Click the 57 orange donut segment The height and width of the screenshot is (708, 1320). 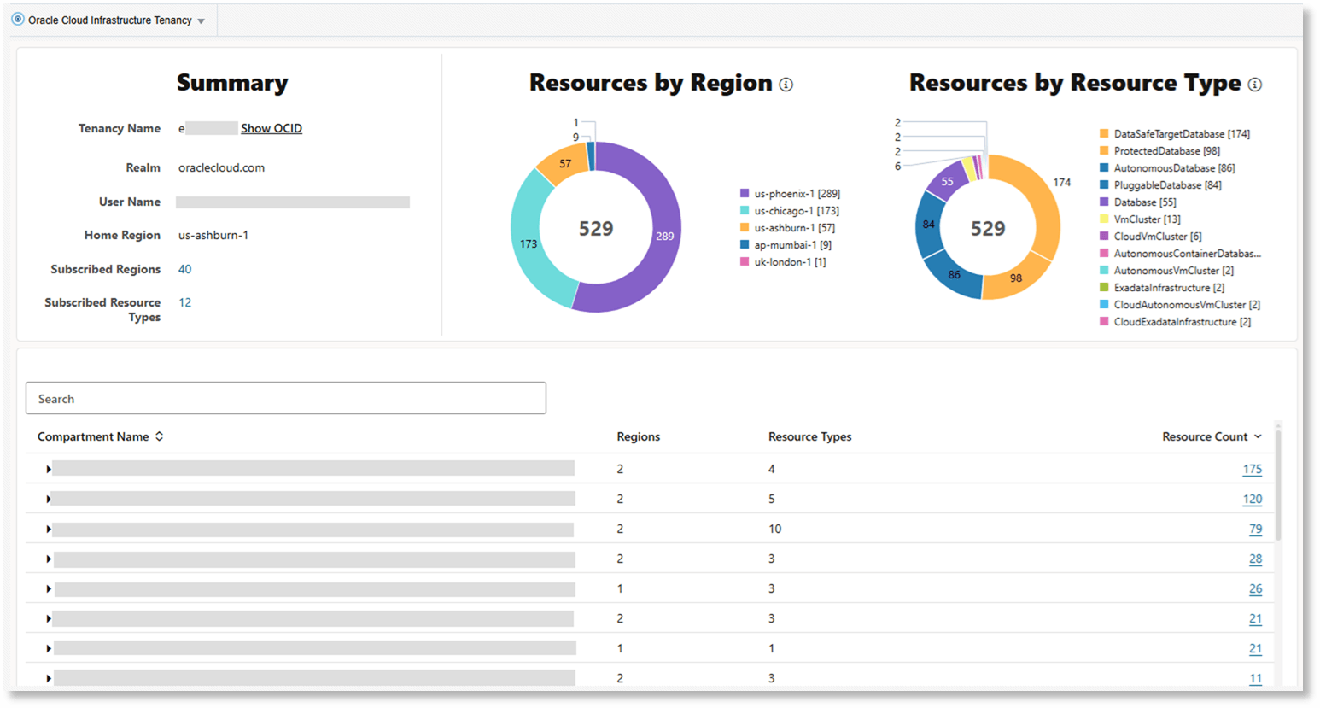point(565,164)
